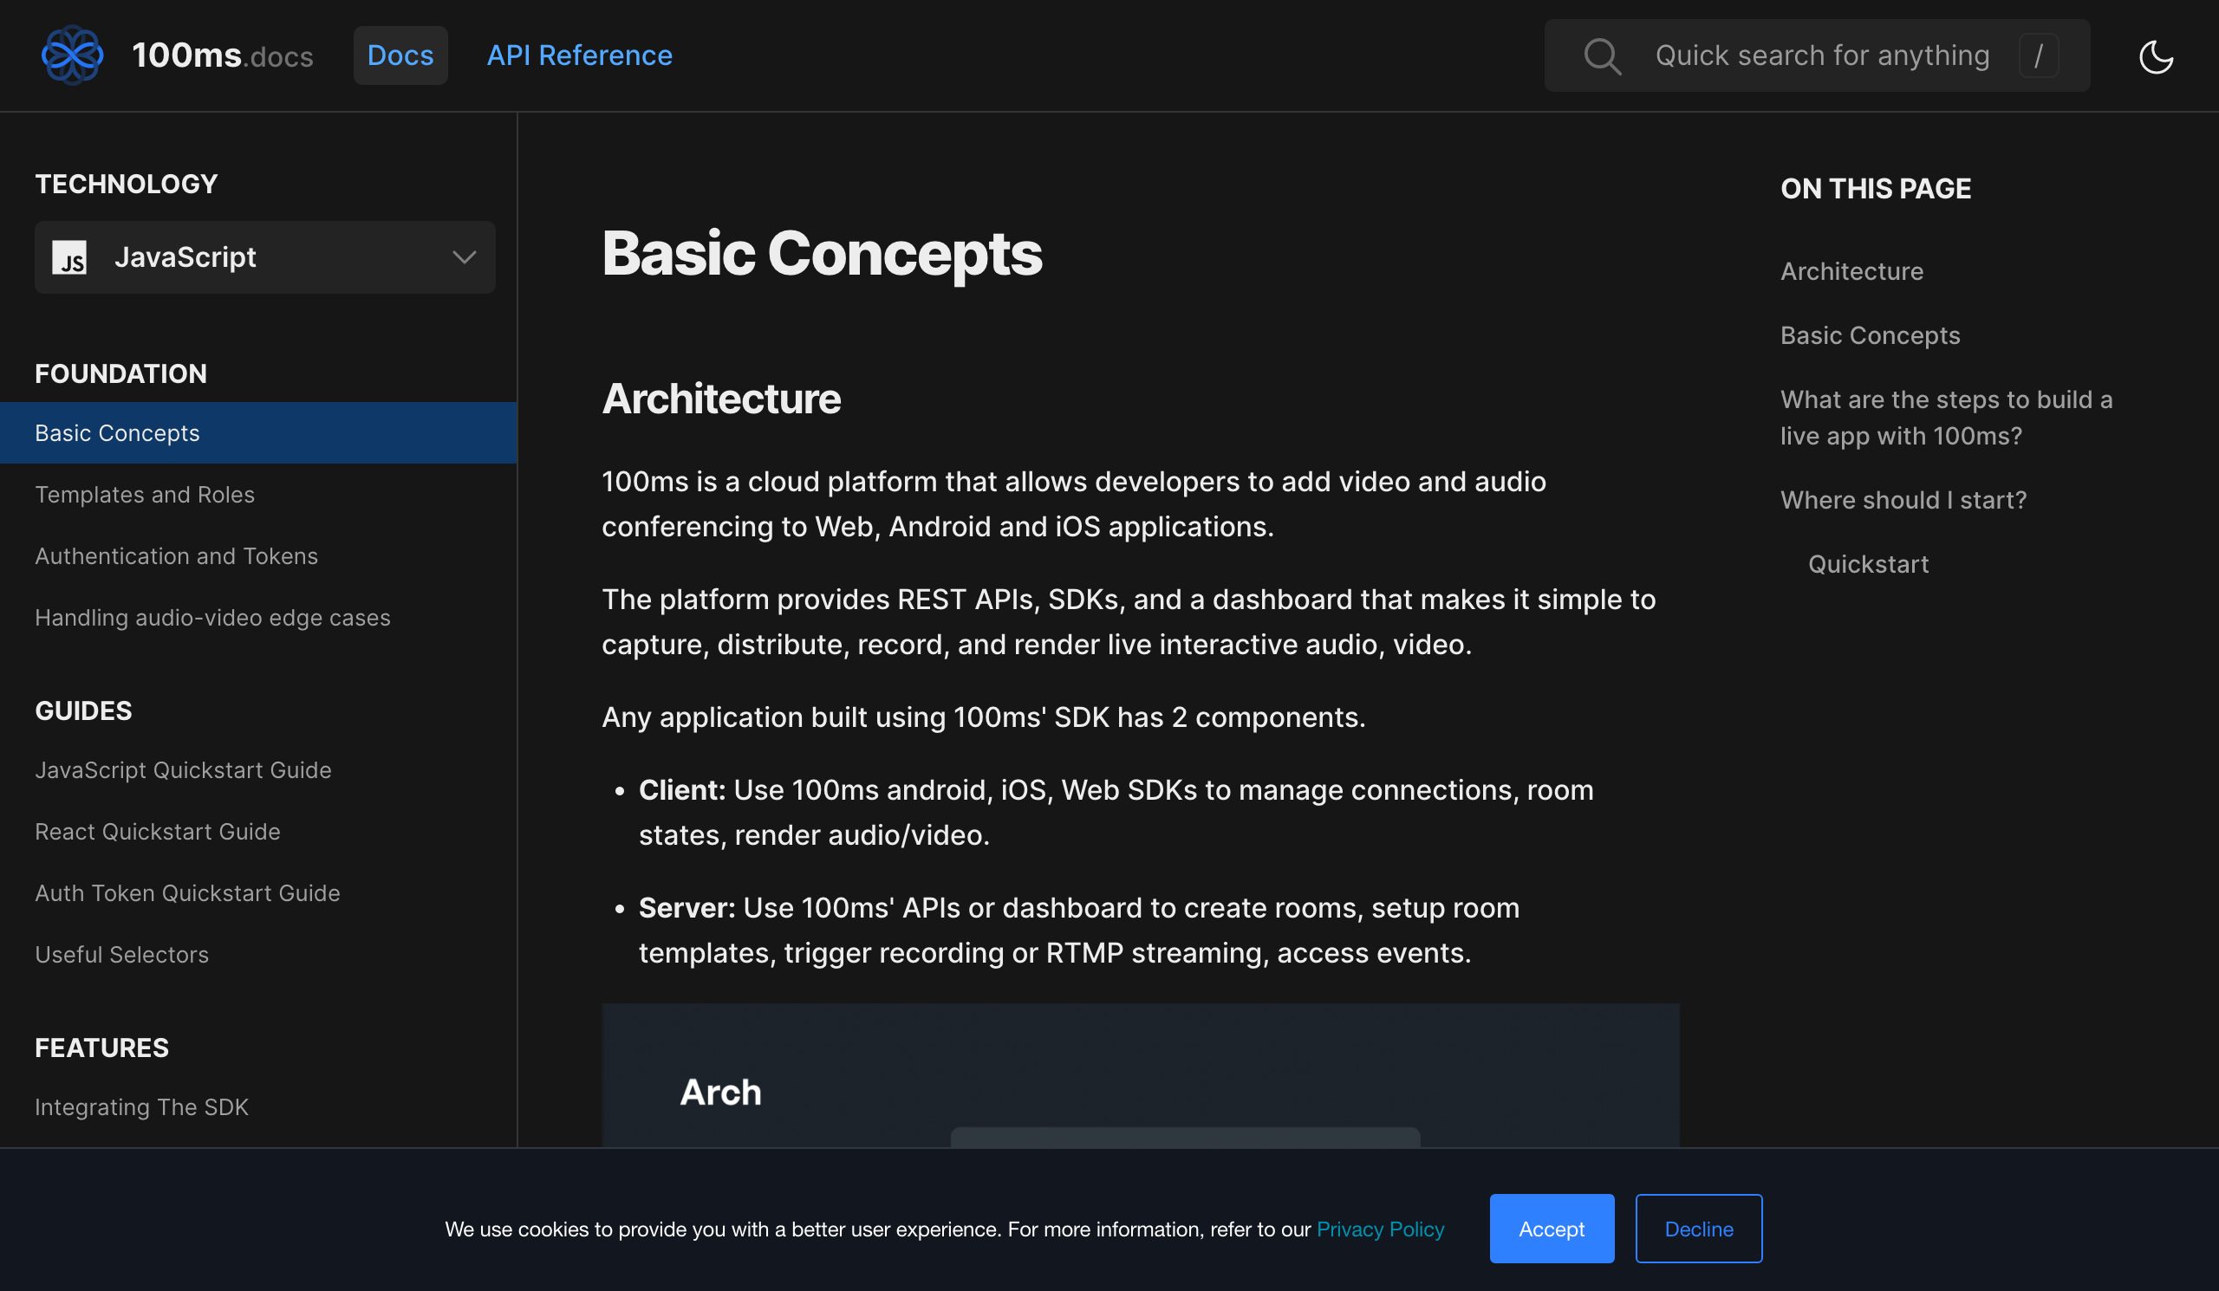Open Useful Selectors guide

click(x=121, y=955)
